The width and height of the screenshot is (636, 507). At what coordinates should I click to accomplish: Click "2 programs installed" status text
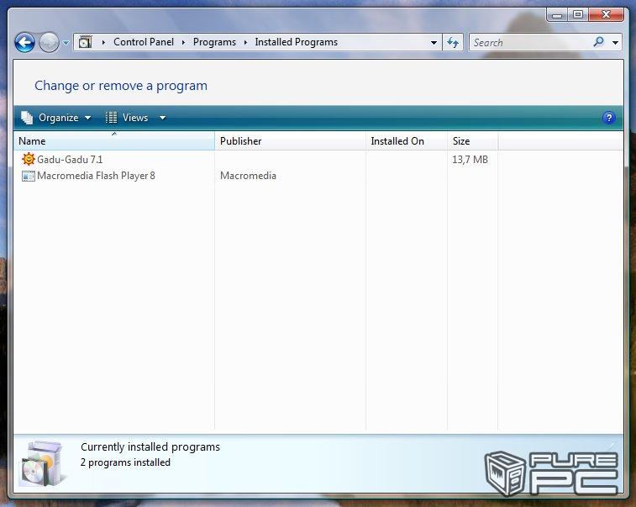click(x=125, y=462)
